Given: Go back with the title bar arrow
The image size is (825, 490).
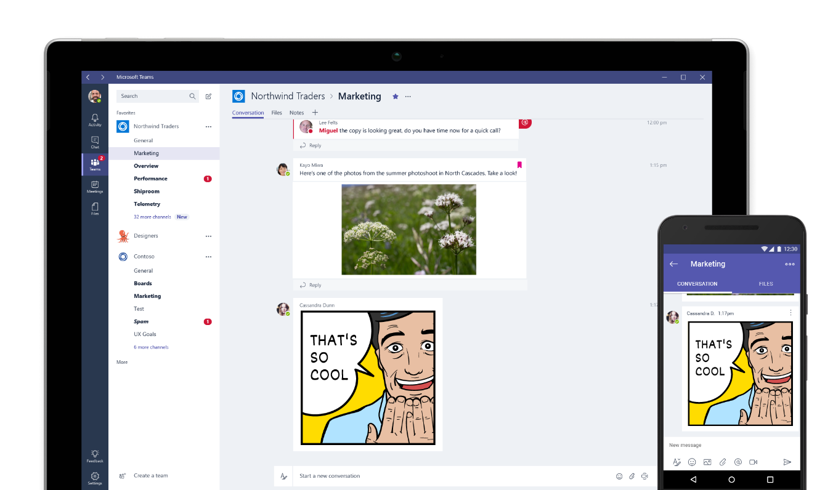Looking at the screenshot, I should click(88, 77).
